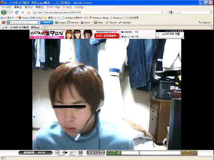Open the Options dropdown in toolbar
The height and width of the screenshot is (160, 214).
click(206, 22)
